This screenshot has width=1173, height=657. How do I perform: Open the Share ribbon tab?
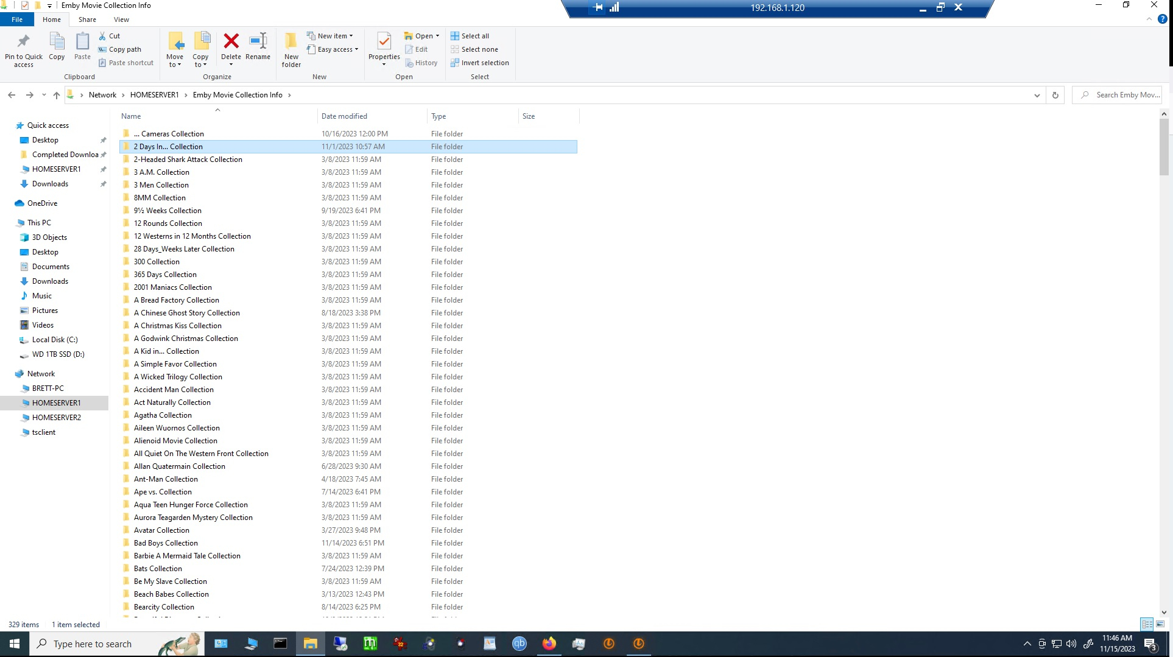87,19
